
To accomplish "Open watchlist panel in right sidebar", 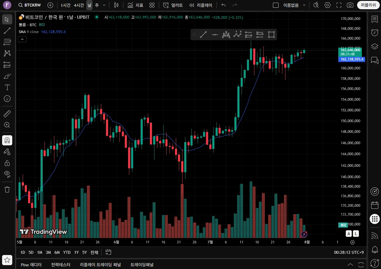I will coord(374,20).
